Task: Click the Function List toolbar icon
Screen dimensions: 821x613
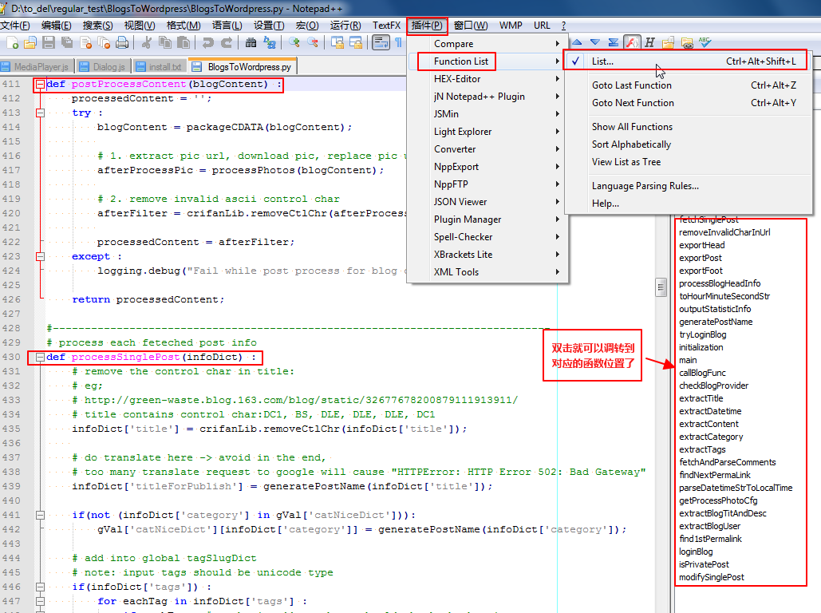Action: [632, 42]
